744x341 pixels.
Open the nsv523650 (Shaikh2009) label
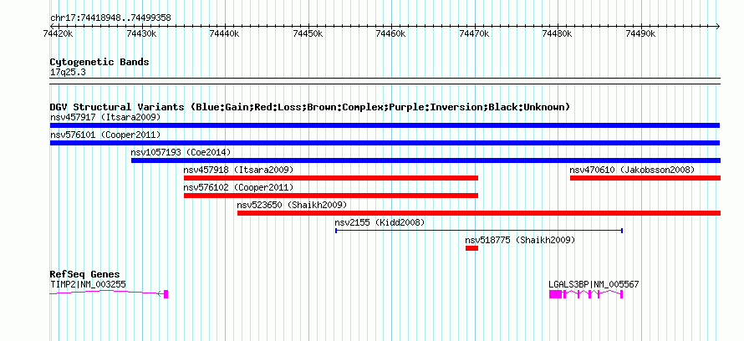292,205
